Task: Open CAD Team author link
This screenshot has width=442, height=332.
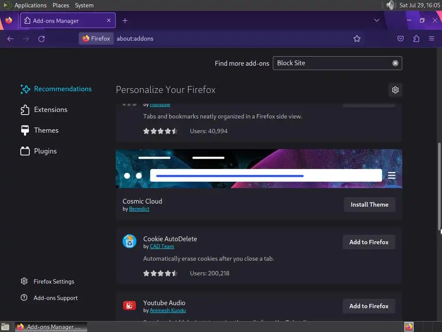Action: tap(162, 246)
